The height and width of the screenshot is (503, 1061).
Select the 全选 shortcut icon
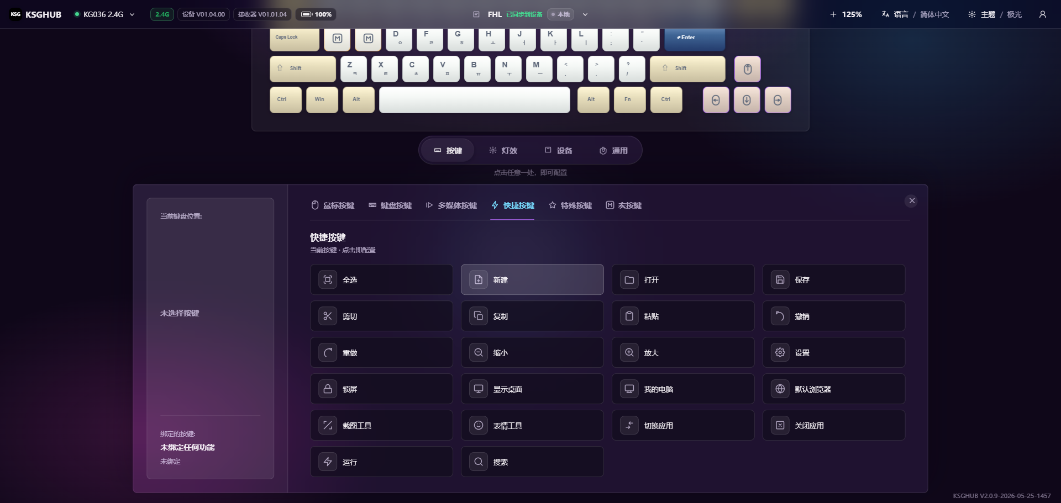coord(328,279)
